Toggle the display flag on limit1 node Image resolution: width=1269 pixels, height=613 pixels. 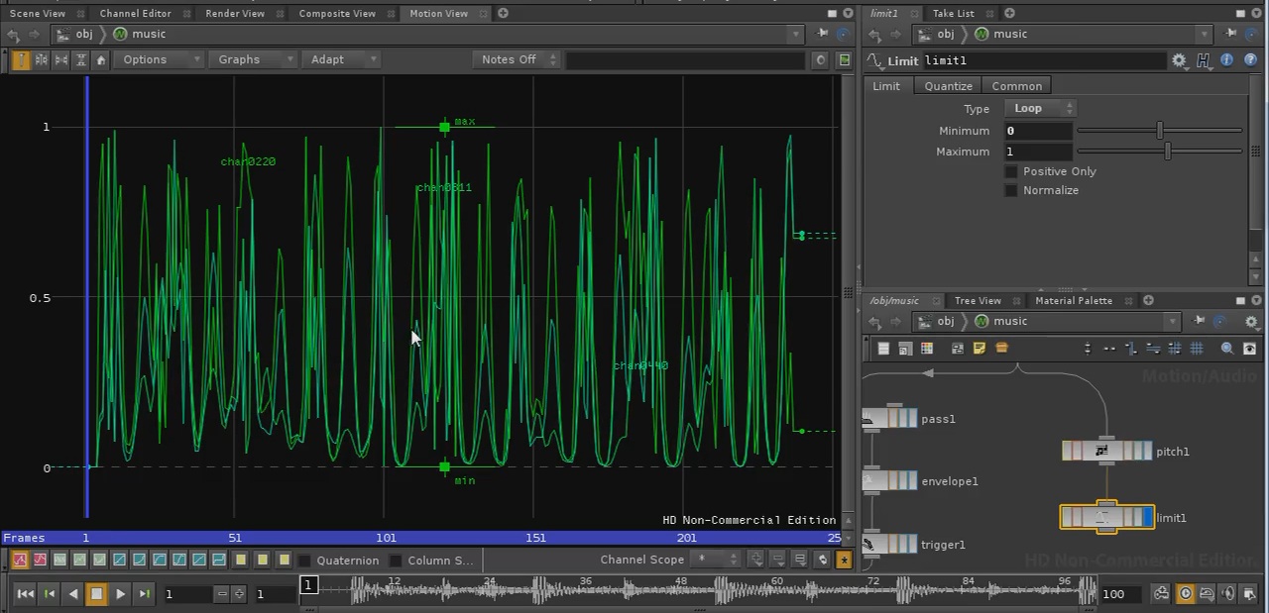(x=1148, y=517)
